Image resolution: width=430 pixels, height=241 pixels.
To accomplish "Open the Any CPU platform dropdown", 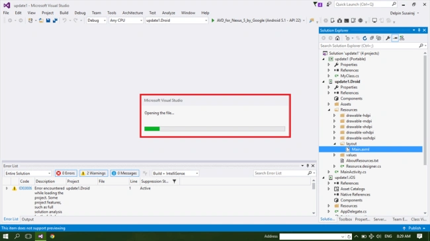I will pos(126,20).
